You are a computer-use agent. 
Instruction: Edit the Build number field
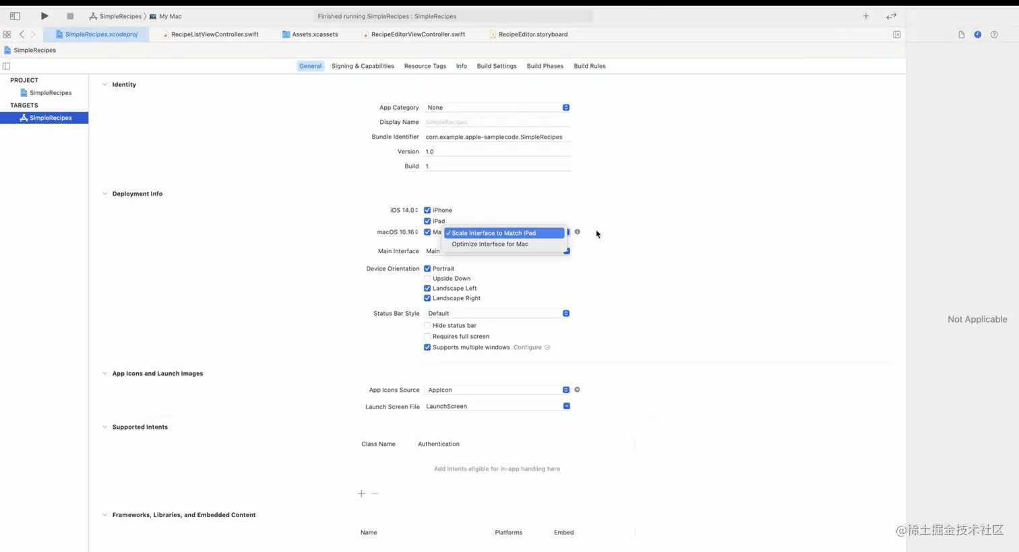coord(497,166)
